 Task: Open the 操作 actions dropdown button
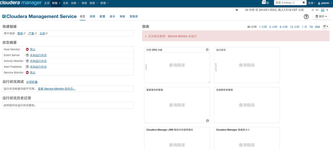tap(321, 17)
